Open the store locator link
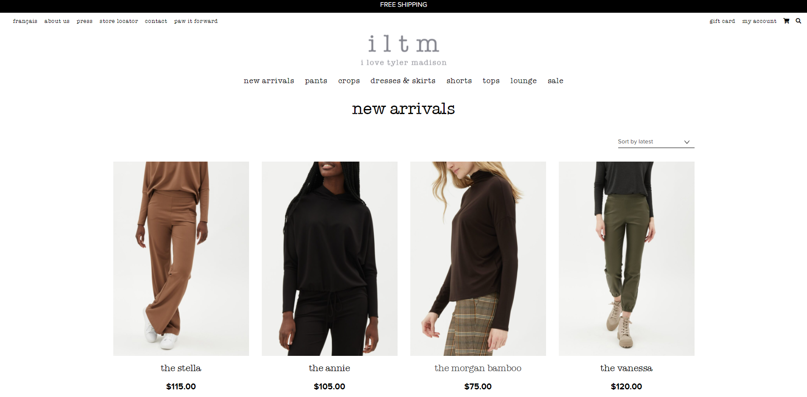 [119, 21]
